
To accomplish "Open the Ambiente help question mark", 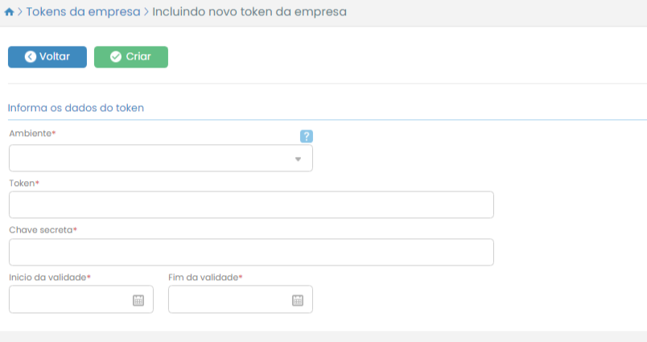I will 306,136.
